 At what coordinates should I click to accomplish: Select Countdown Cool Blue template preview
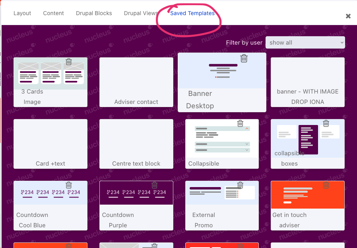pyautogui.click(x=50, y=193)
